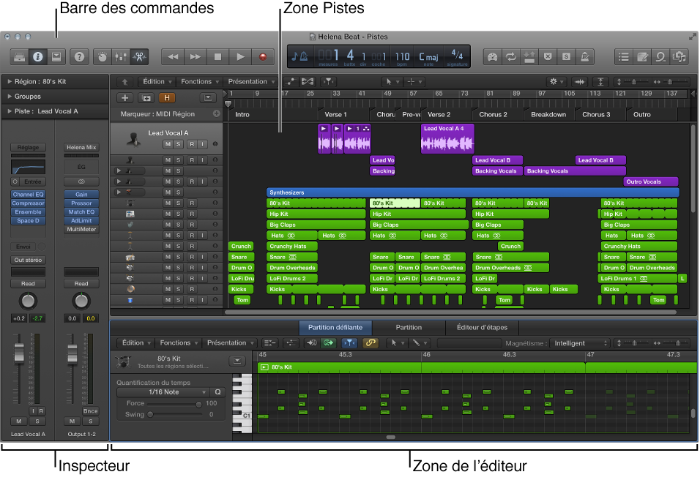Open the Note Pads
This screenshot has width=700, height=480.
[x=642, y=56]
